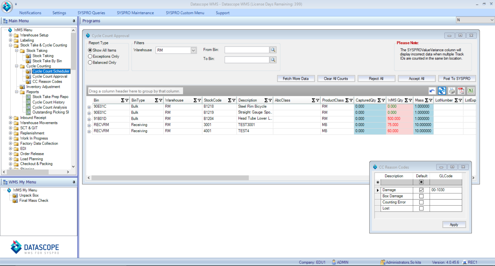Select Cycle Count Approval in the tree
Image resolution: width=495 pixels, height=266 pixels.
pyautogui.click(x=49, y=76)
